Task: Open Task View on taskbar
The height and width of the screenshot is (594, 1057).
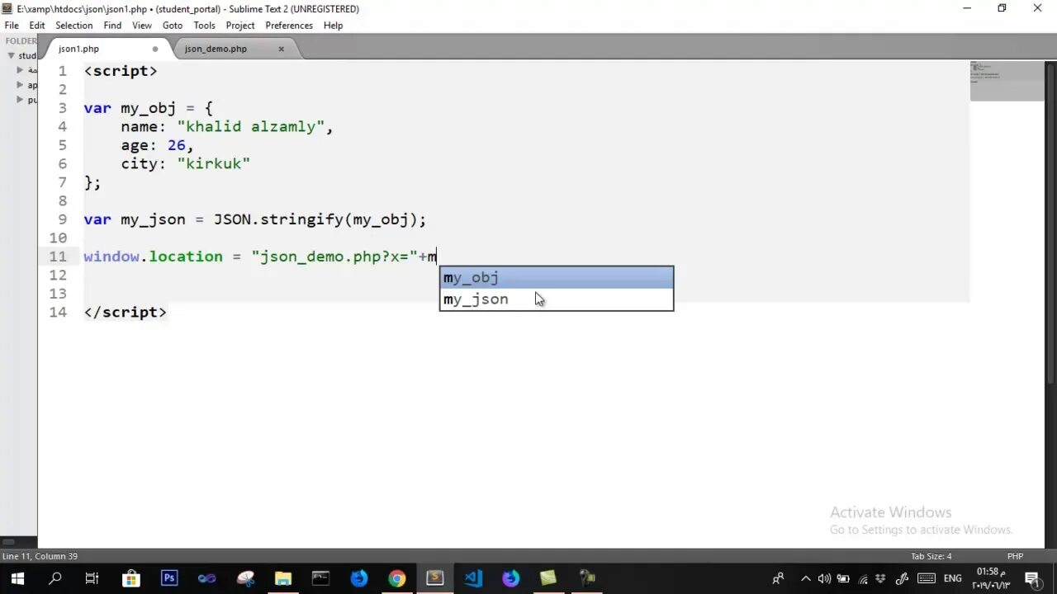Action: pos(92,578)
